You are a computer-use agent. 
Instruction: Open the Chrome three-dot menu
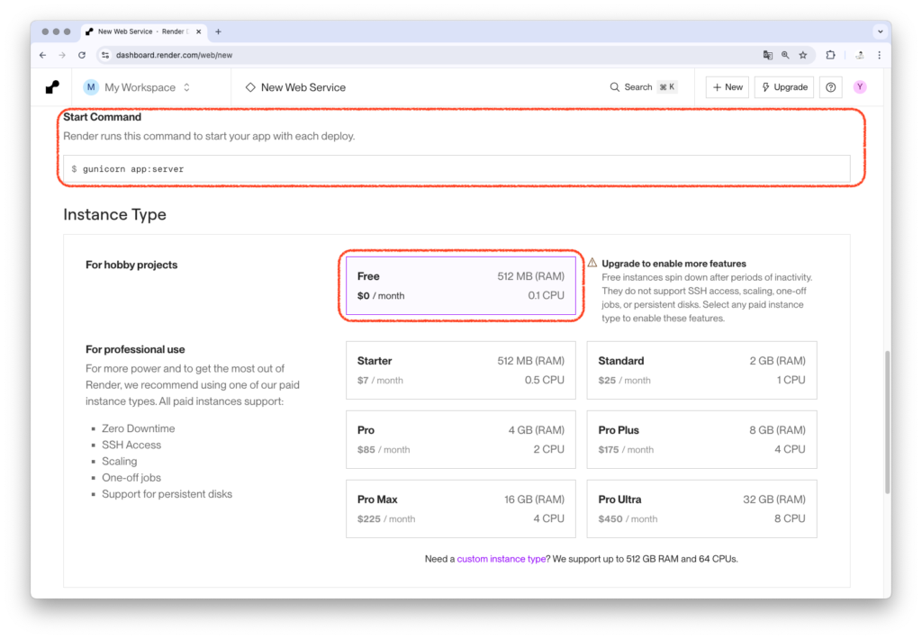pos(879,55)
